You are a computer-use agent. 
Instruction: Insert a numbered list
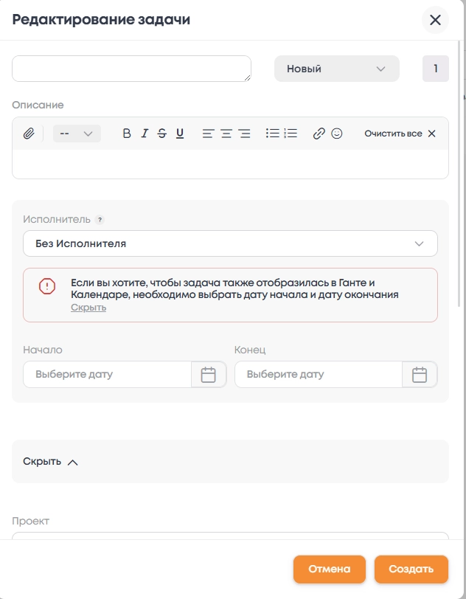[x=291, y=134]
